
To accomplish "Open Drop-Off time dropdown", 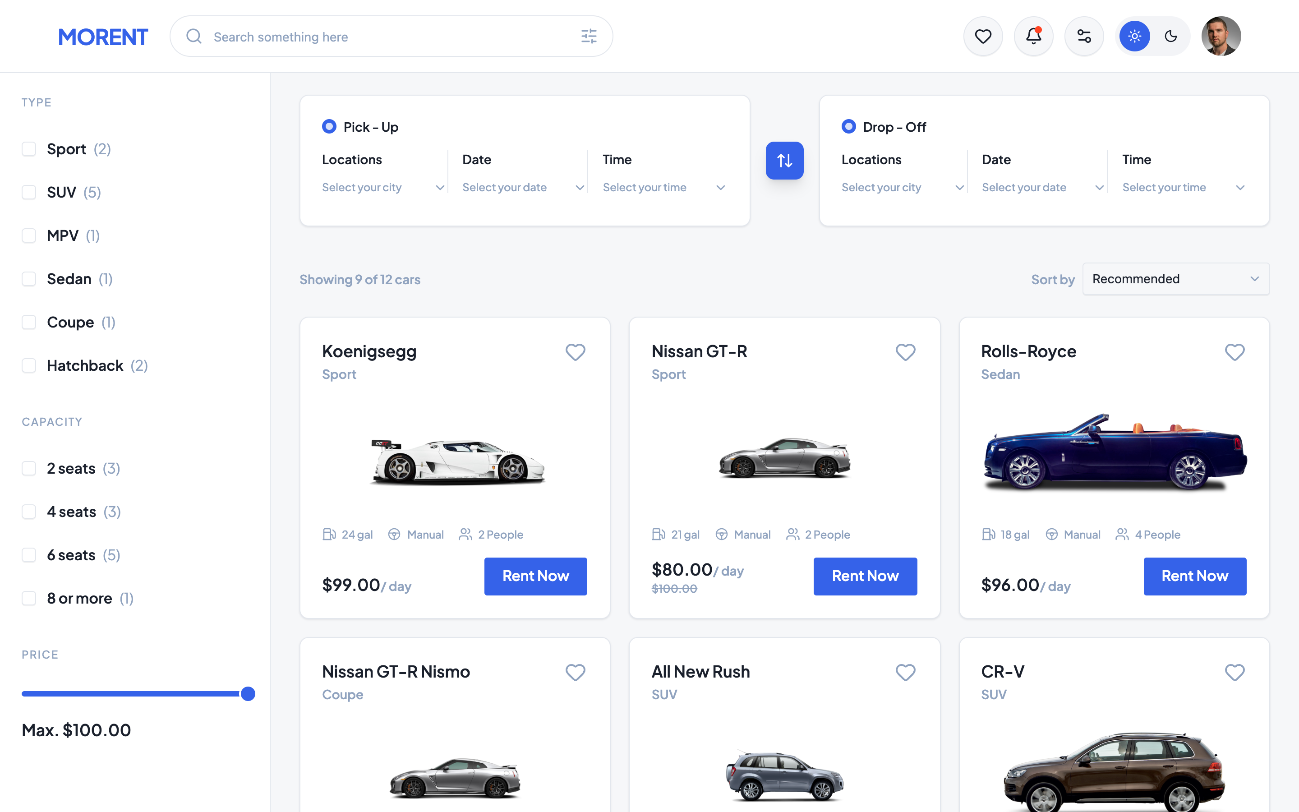I will tap(1184, 187).
